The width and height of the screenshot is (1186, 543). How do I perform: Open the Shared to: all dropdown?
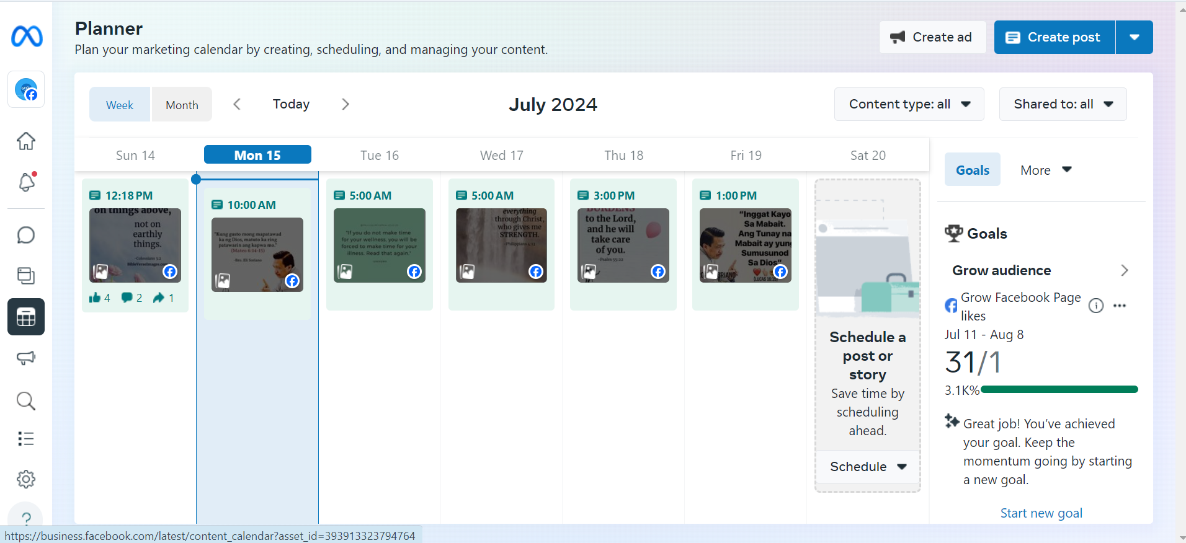pyautogui.click(x=1063, y=104)
